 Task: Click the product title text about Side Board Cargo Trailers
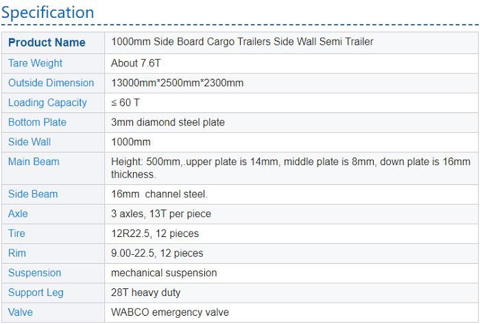click(242, 42)
